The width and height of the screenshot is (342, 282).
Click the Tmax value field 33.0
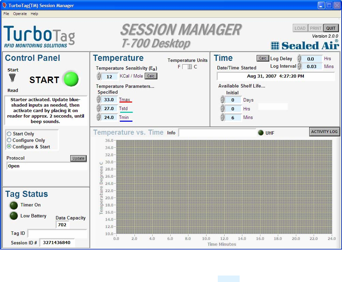[x=109, y=99]
